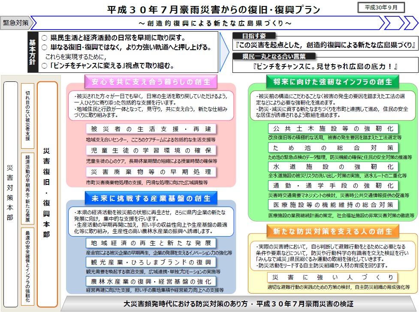The height and width of the screenshot is (312, 419).
Task: Select the line ため池の緊急点検のデータ整理,防災機能の確保と住民の安全対策の推進等
Action: coord(340,157)
